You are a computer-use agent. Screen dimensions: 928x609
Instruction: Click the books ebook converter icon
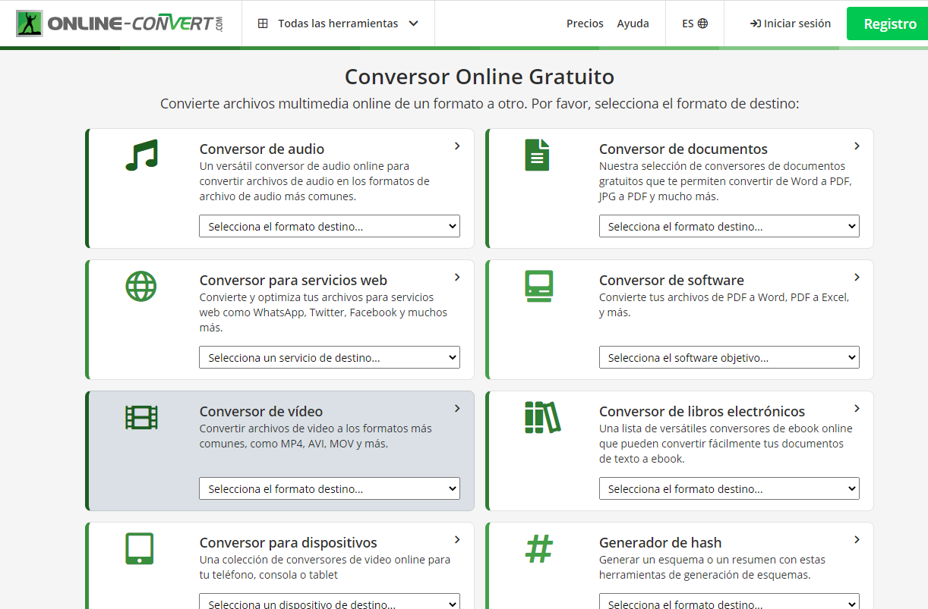pyautogui.click(x=541, y=417)
